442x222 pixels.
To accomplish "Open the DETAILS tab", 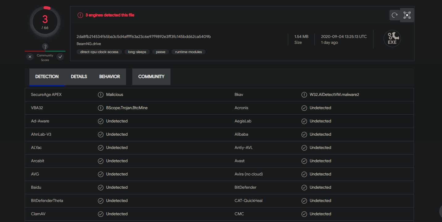I will tap(79, 77).
